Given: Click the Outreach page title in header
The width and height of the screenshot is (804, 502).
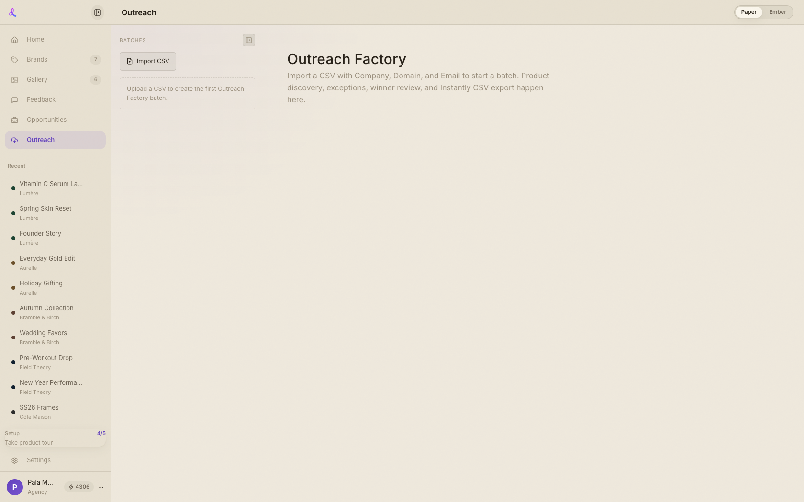Looking at the screenshot, I should [139, 13].
